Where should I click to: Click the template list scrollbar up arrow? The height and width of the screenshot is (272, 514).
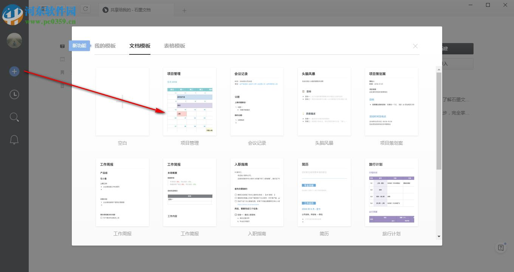point(439,70)
